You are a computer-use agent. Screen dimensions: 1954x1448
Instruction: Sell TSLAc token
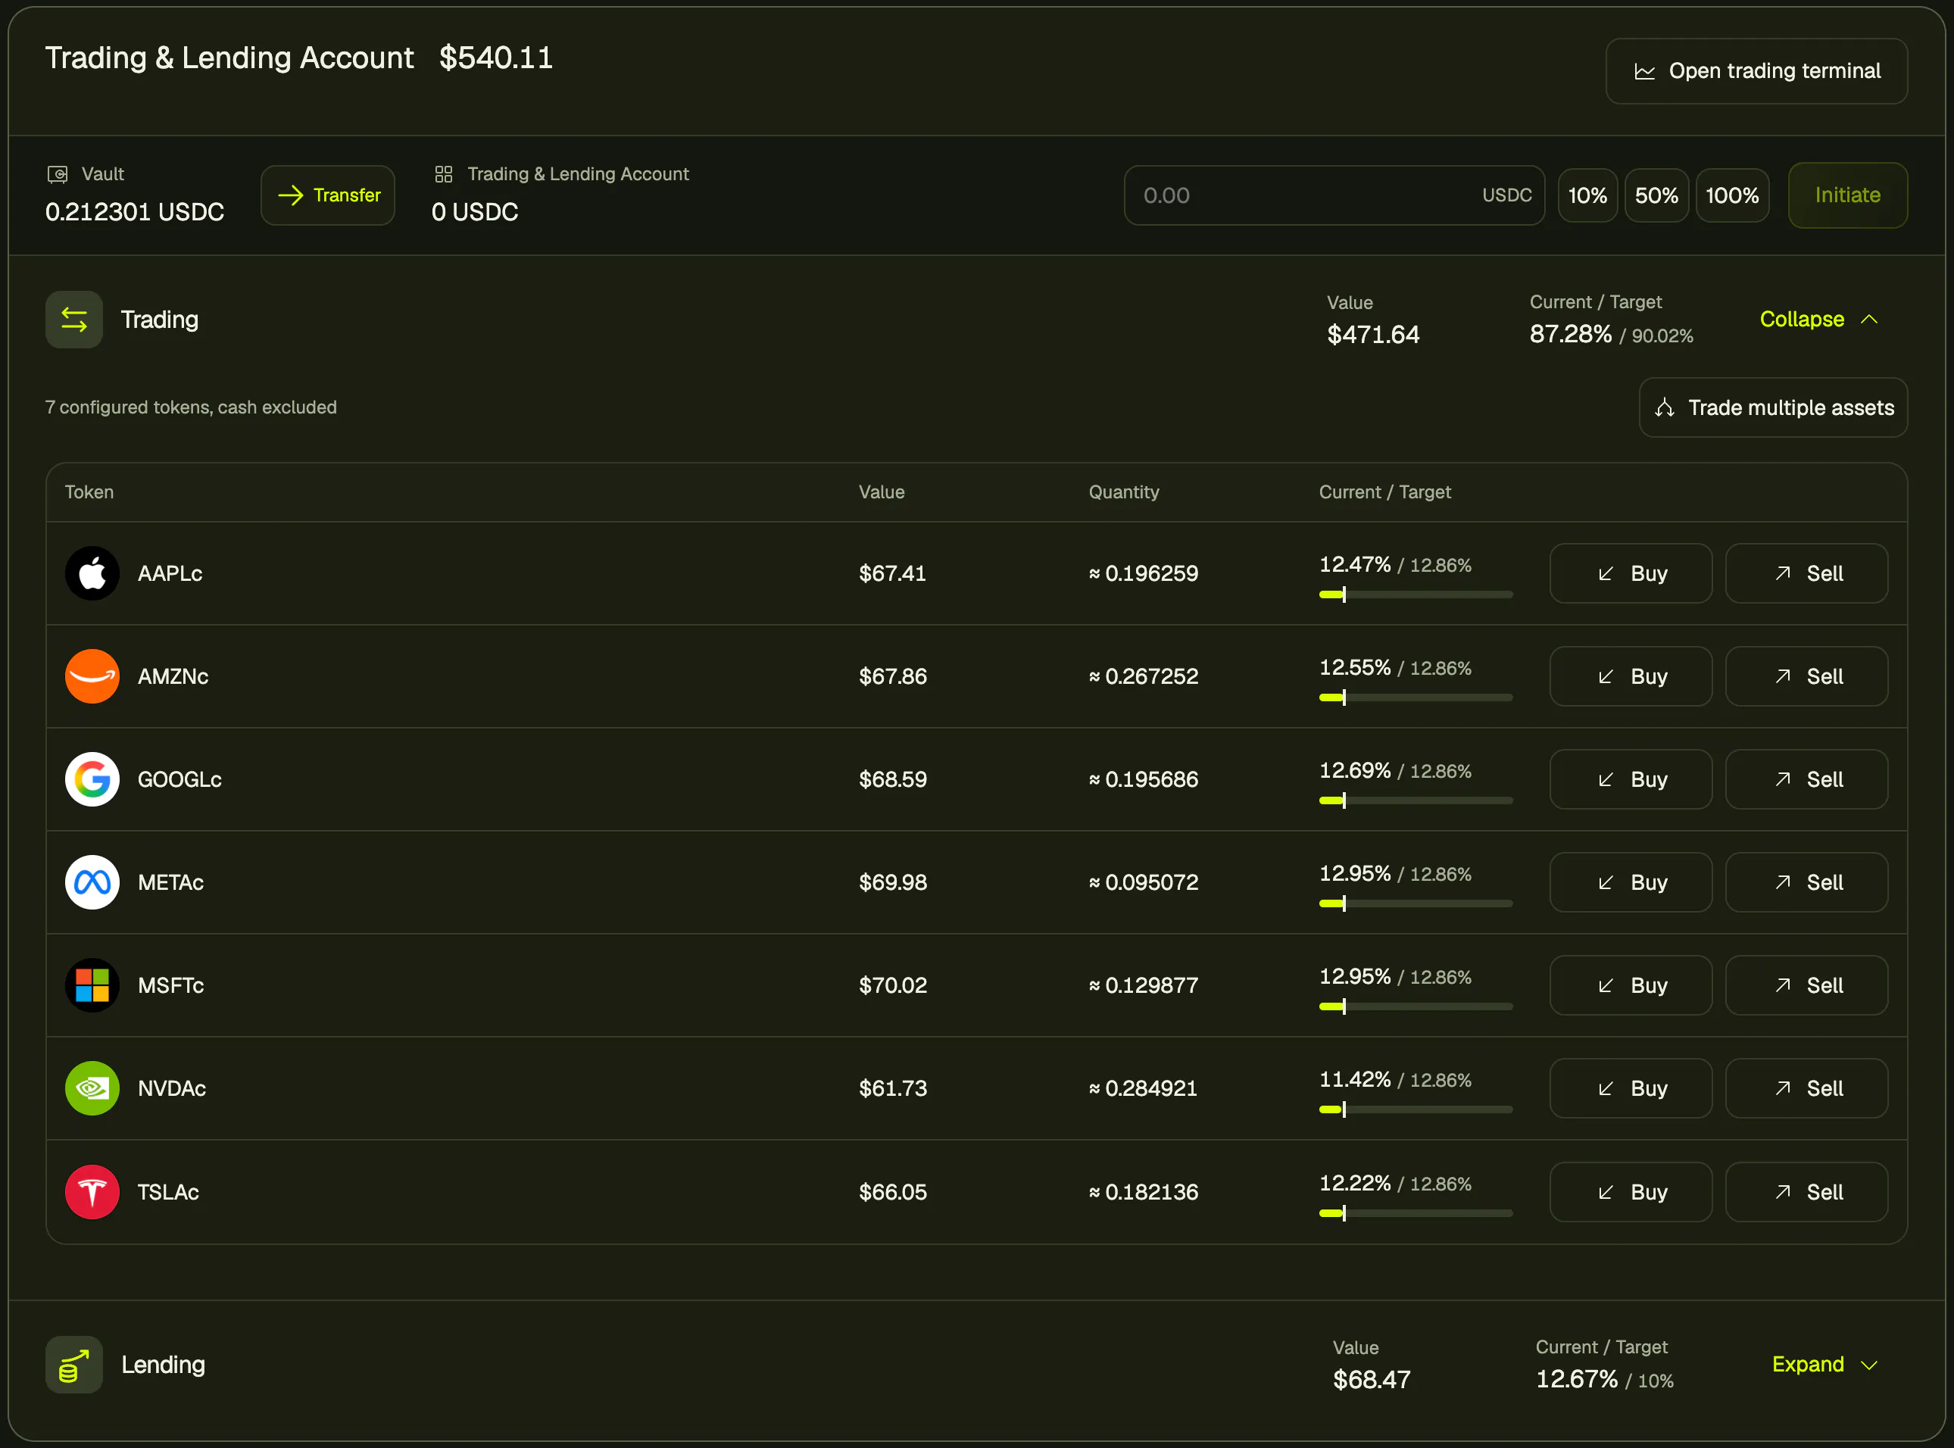1807,1192
